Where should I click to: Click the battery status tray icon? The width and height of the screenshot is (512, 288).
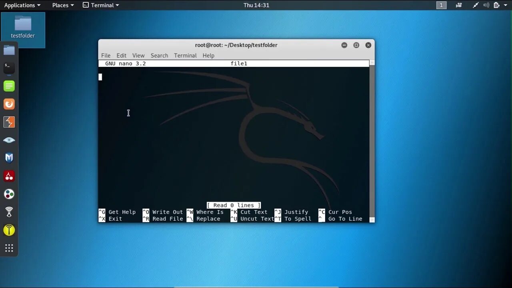[x=496, y=5]
